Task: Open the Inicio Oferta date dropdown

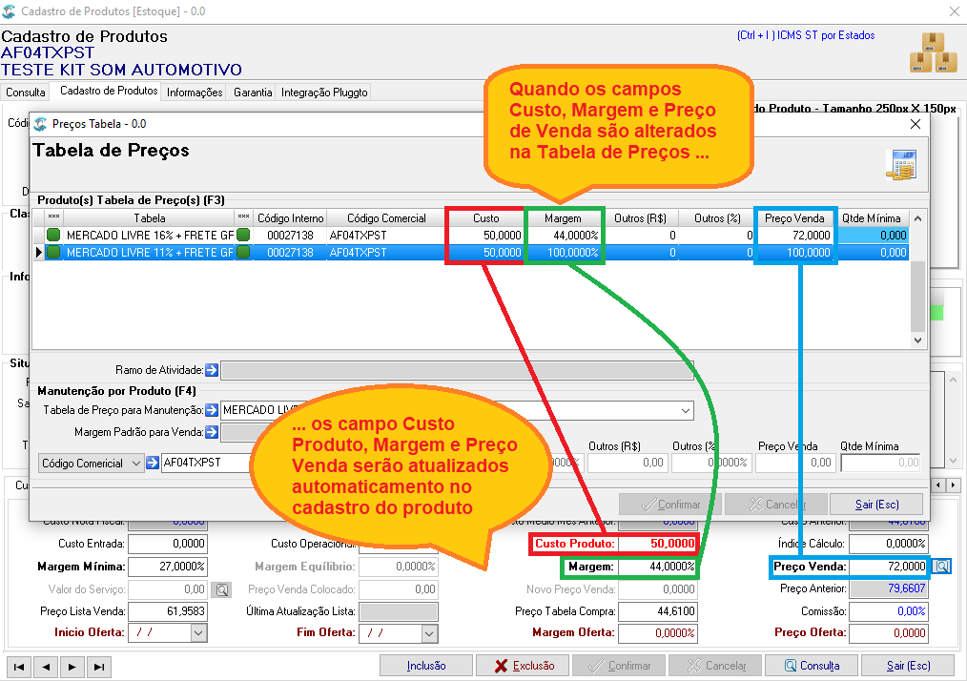Action: 198,633
